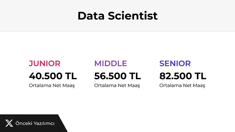Image resolution: width=235 pixels, height=132 pixels.
Task: Click the 82.500 TL salary figure
Action: click(183, 76)
